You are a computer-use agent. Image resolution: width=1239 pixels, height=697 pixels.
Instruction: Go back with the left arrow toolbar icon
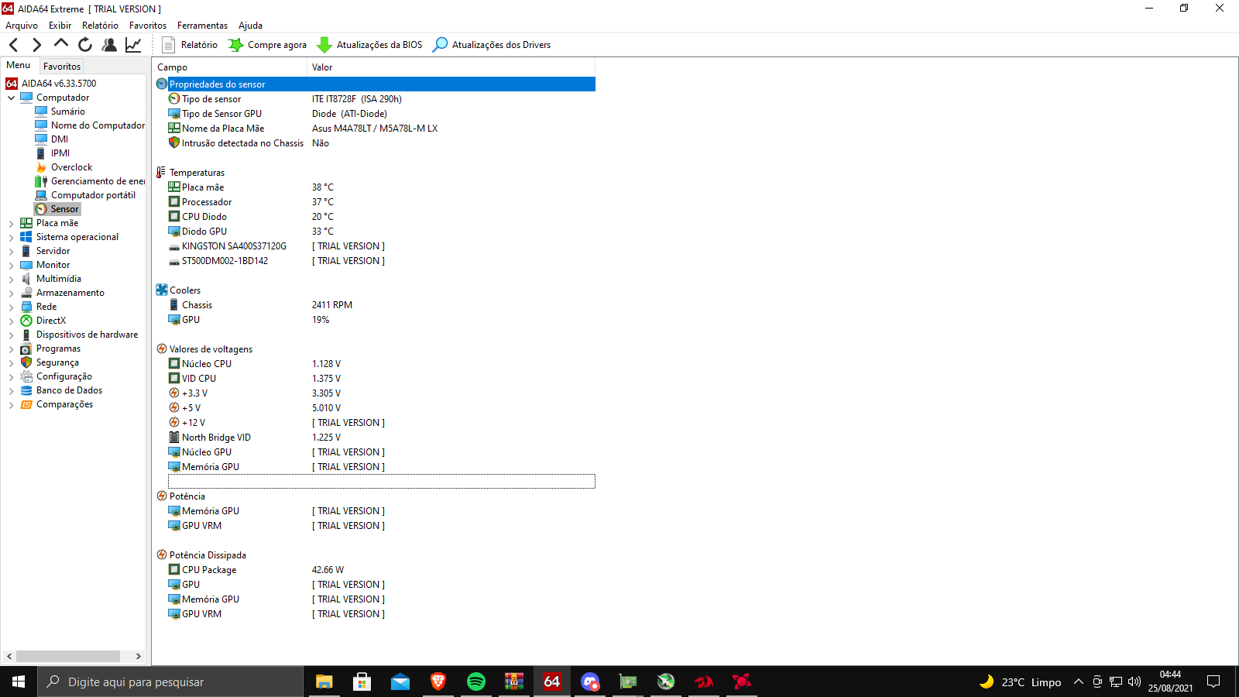pos(13,45)
